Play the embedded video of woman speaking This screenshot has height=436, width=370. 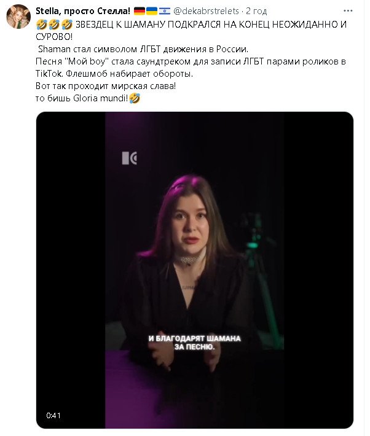tap(195, 270)
